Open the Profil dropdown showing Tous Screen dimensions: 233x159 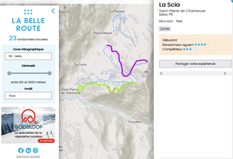pyautogui.click(x=28, y=96)
